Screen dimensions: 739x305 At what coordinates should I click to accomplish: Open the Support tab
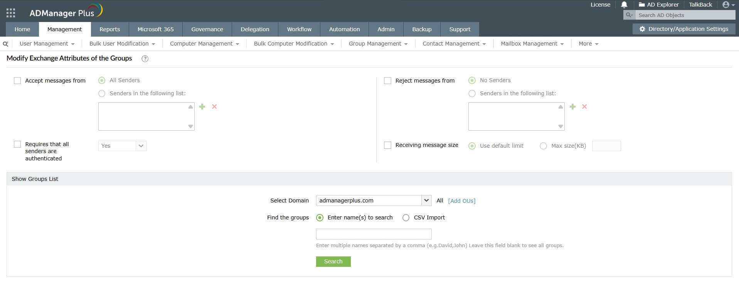[460, 29]
